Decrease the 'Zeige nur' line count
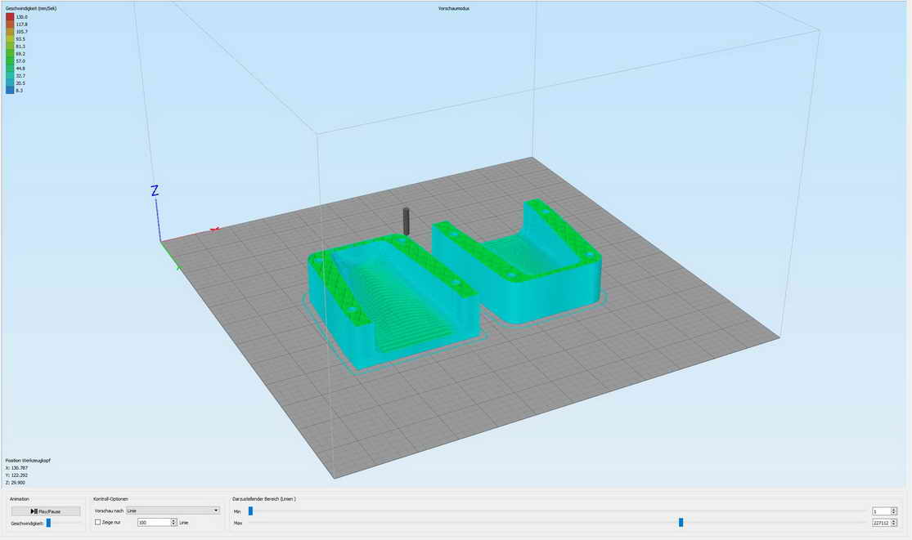The image size is (912, 540). point(174,524)
